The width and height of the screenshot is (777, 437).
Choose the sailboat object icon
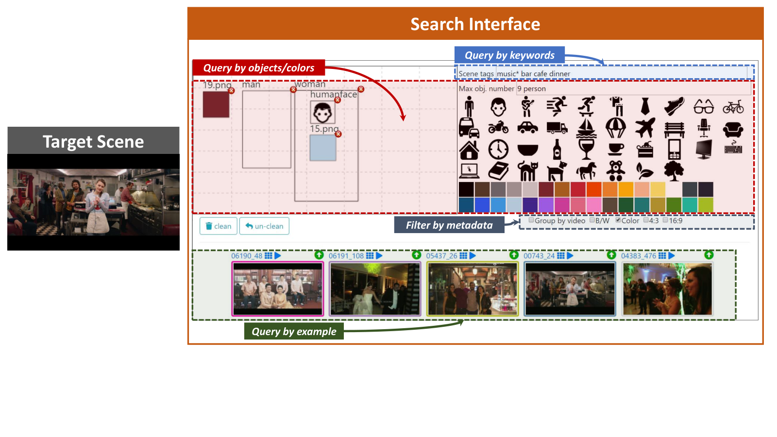coord(587,128)
